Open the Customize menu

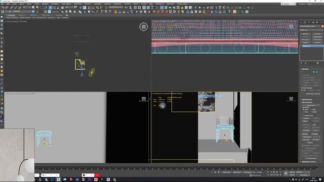(x=98, y=4)
